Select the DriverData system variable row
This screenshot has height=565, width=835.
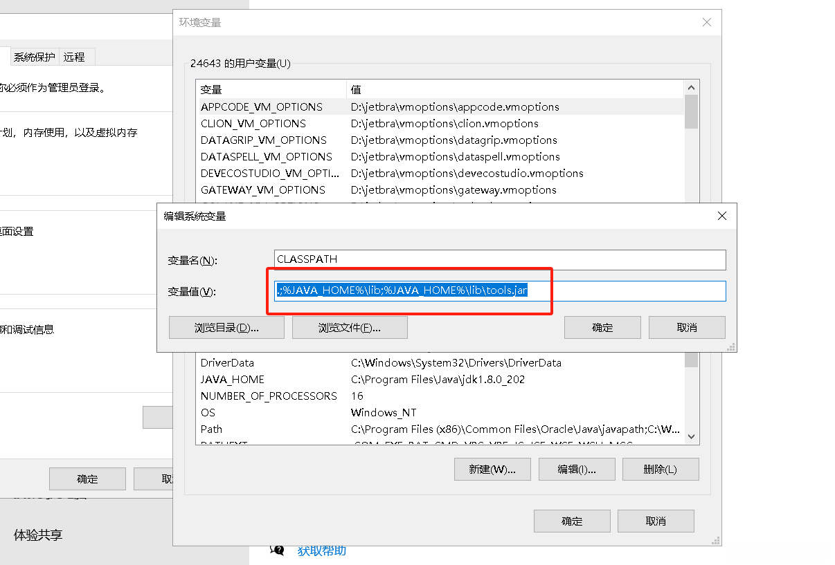click(x=440, y=362)
